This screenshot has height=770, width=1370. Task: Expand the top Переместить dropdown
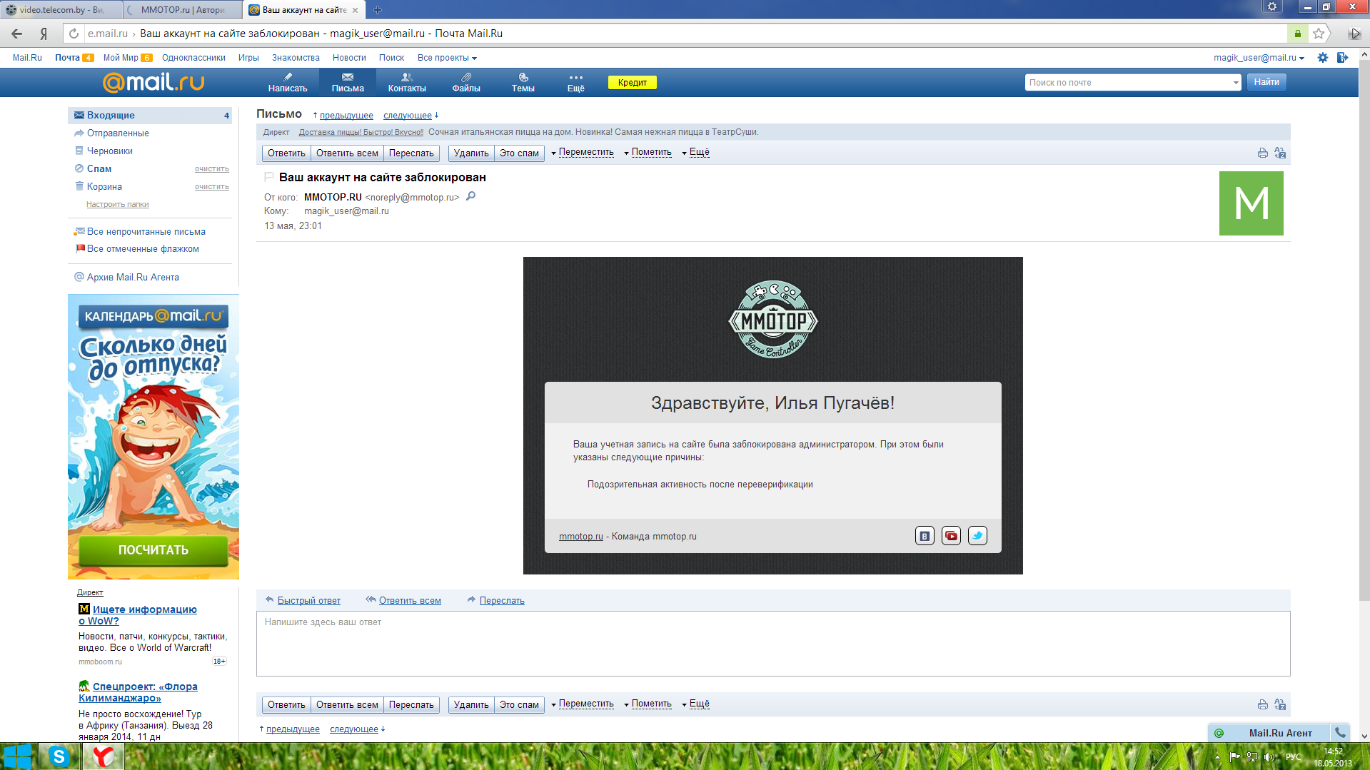583,152
